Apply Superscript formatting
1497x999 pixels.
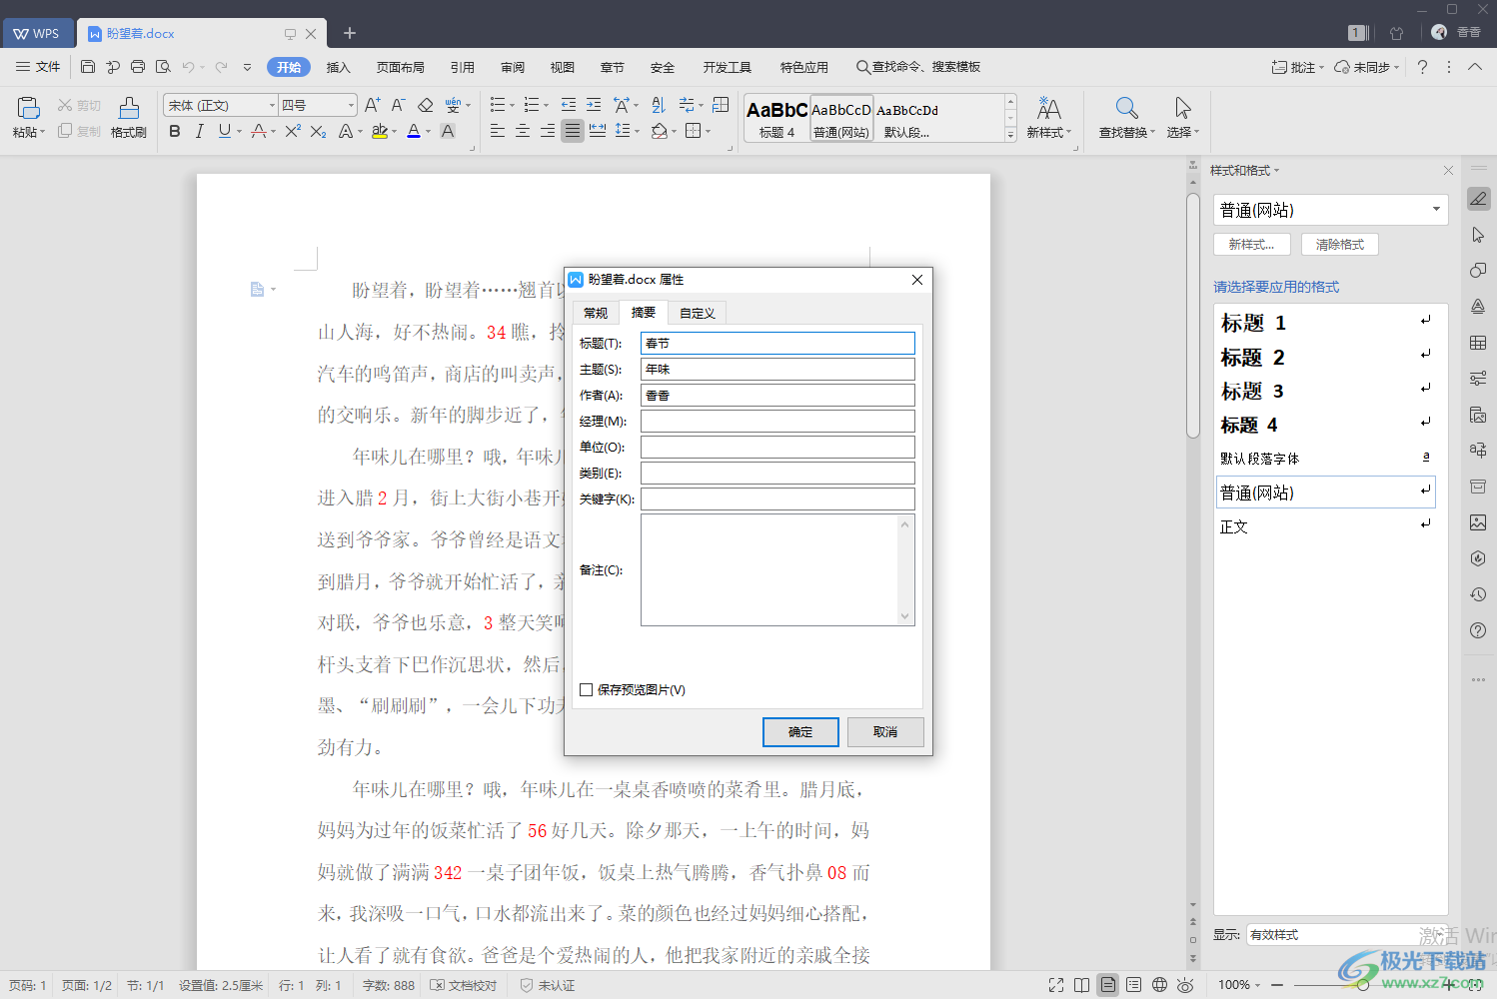(293, 131)
